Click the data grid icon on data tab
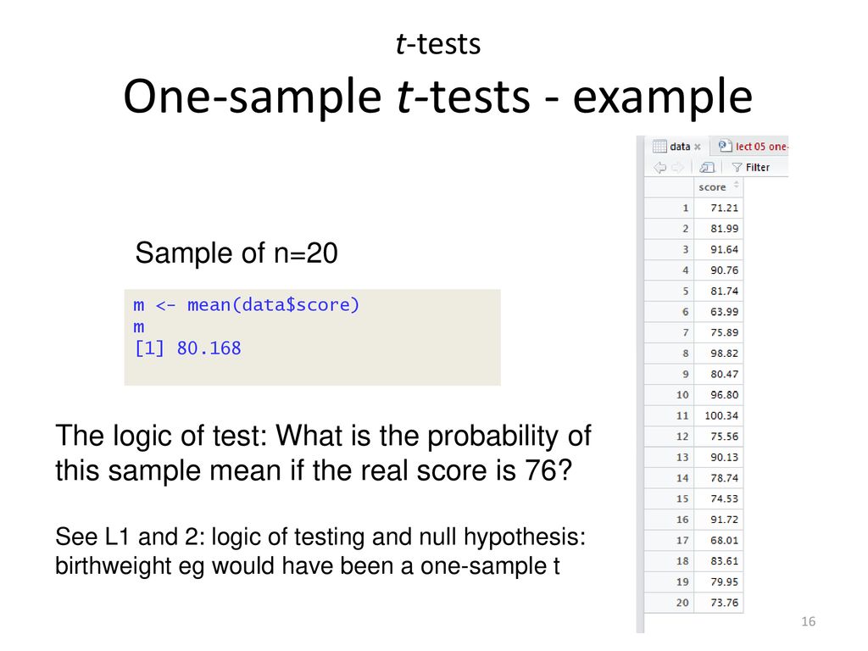Viewport: 868px width, 651px height. click(x=659, y=146)
